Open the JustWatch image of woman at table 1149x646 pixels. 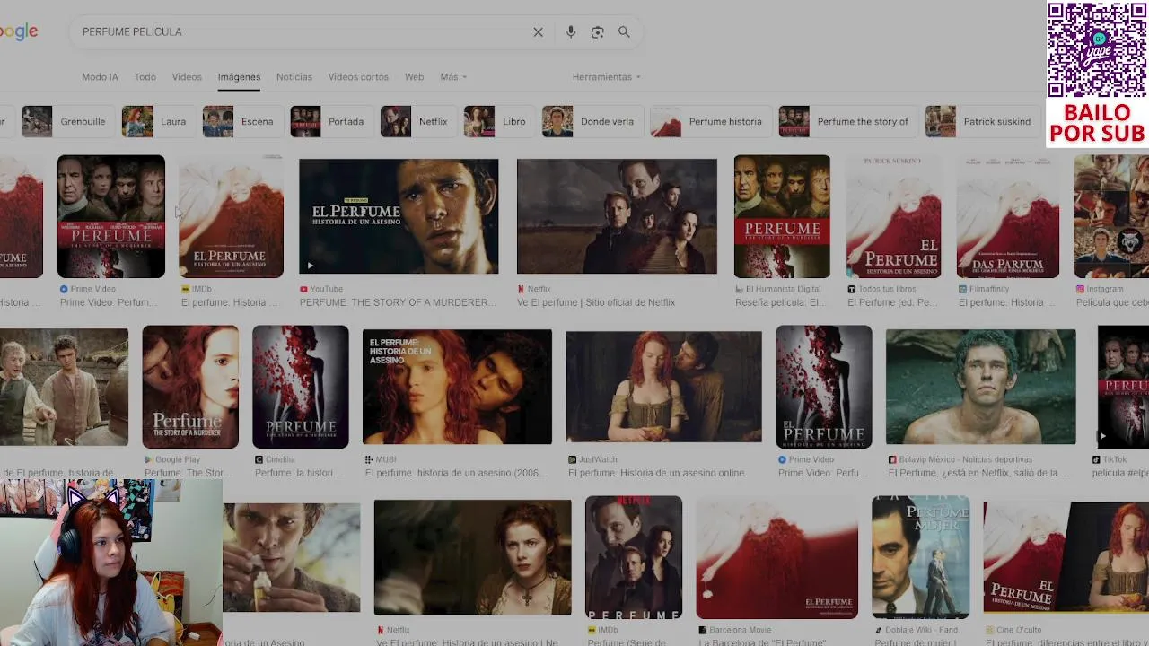(663, 387)
